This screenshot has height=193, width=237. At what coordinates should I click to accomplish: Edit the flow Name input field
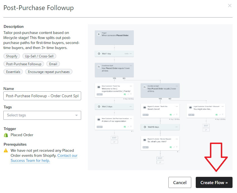(x=42, y=96)
